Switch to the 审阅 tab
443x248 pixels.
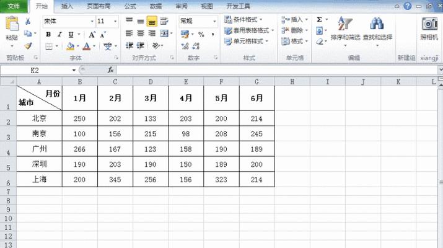pyautogui.click(x=182, y=6)
